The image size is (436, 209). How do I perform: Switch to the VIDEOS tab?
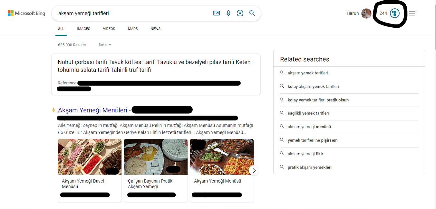(109, 29)
